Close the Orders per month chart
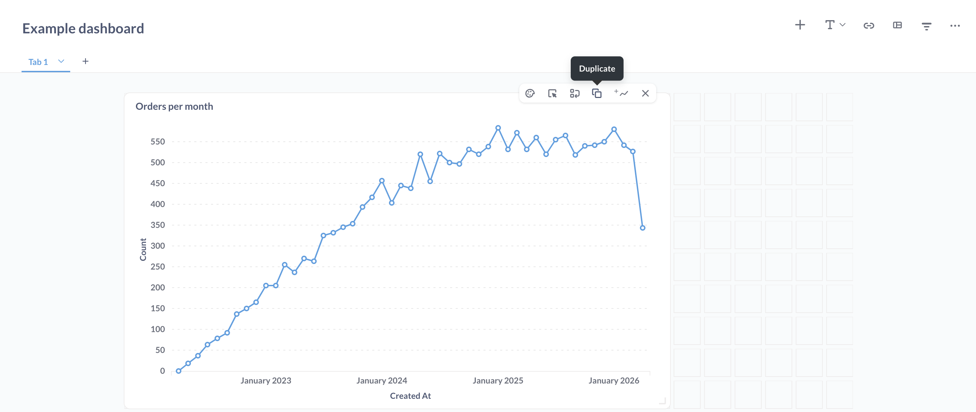Image resolution: width=976 pixels, height=412 pixels. 645,93
